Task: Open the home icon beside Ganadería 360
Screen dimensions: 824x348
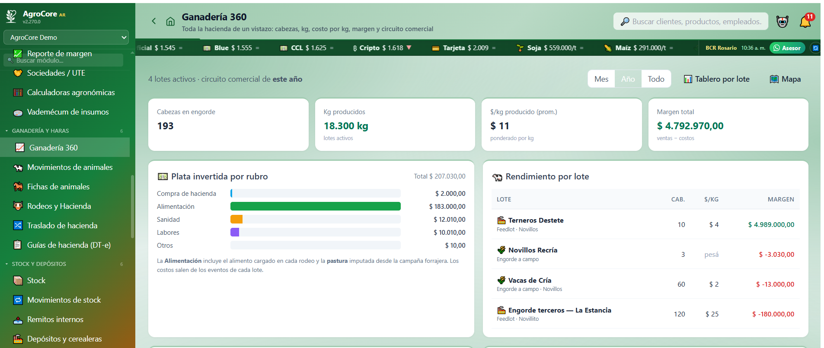Action: tap(170, 21)
